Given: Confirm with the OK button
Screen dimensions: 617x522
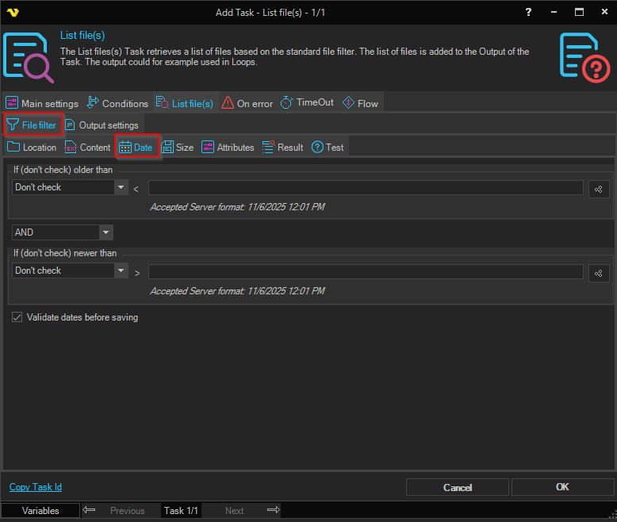Looking at the screenshot, I should pos(563,487).
